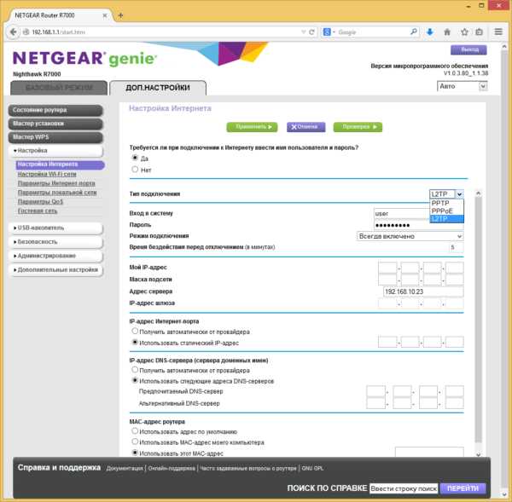Close the NETGEAR Router R7000 tab
Image resolution: width=512 pixels, height=502 pixels.
point(105,15)
